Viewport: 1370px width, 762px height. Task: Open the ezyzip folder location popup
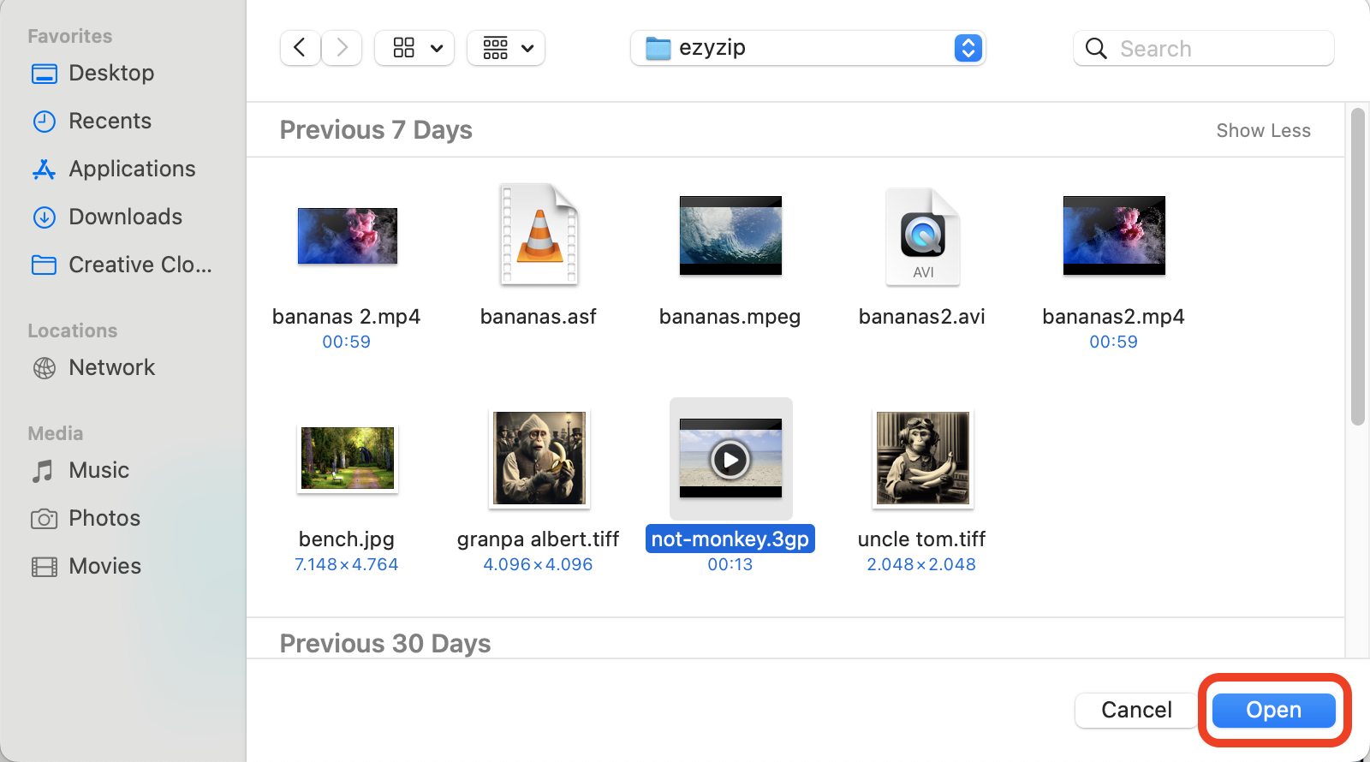click(x=808, y=48)
